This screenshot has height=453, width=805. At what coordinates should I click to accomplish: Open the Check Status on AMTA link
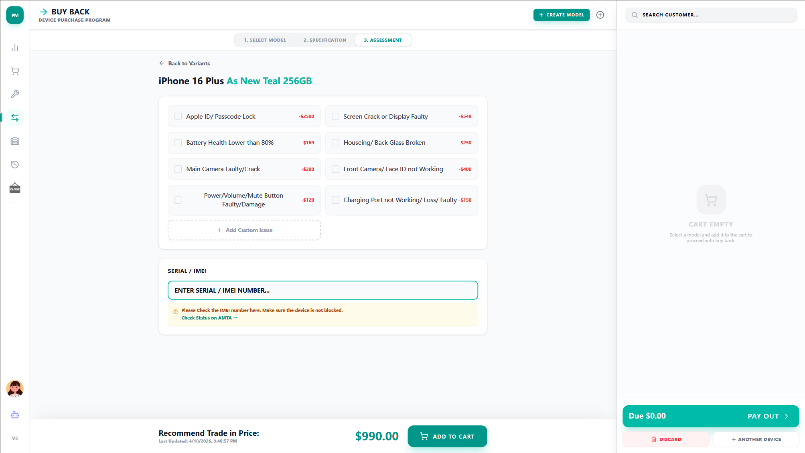coord(209,318)
